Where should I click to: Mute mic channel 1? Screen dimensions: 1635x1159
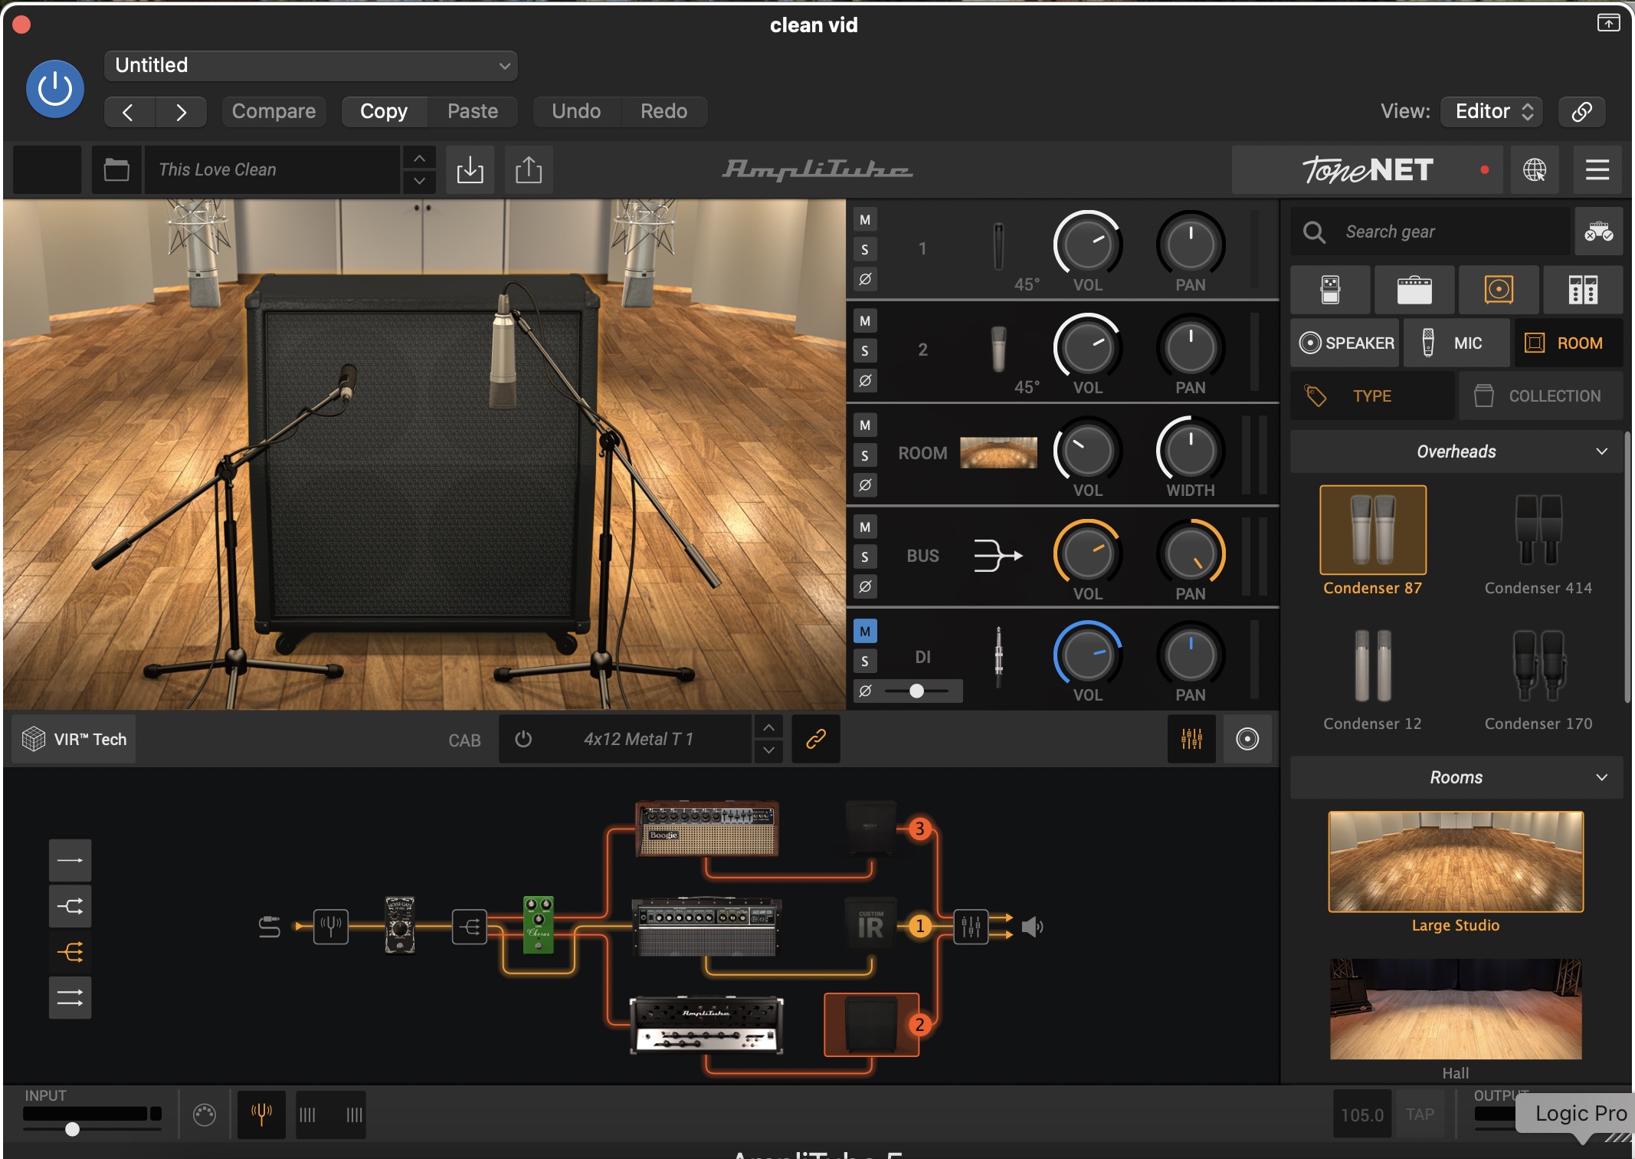point(865,220)
